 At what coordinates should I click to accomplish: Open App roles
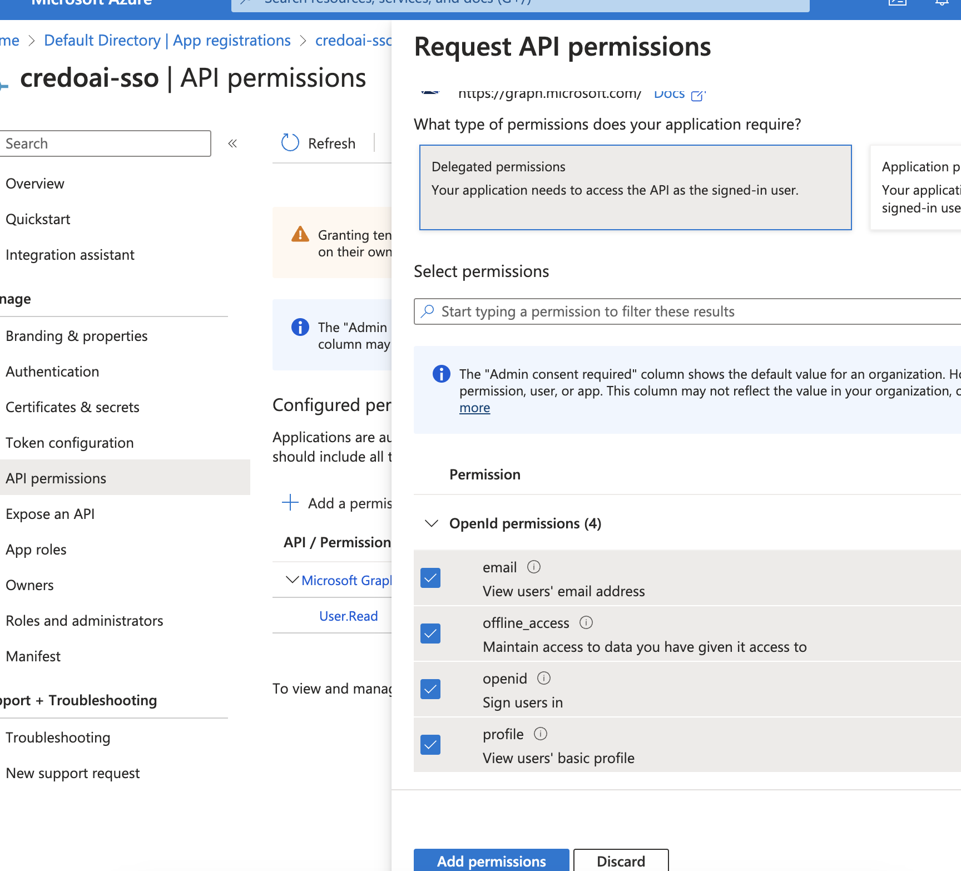[36, 550]
